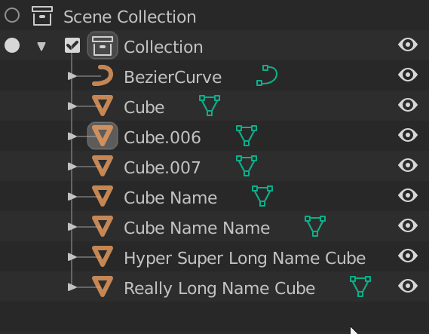Toggle visibility of Hyper Super Long Name Cube
The height and width of the screenshot is (334, 429).
[x=408, y=256]
